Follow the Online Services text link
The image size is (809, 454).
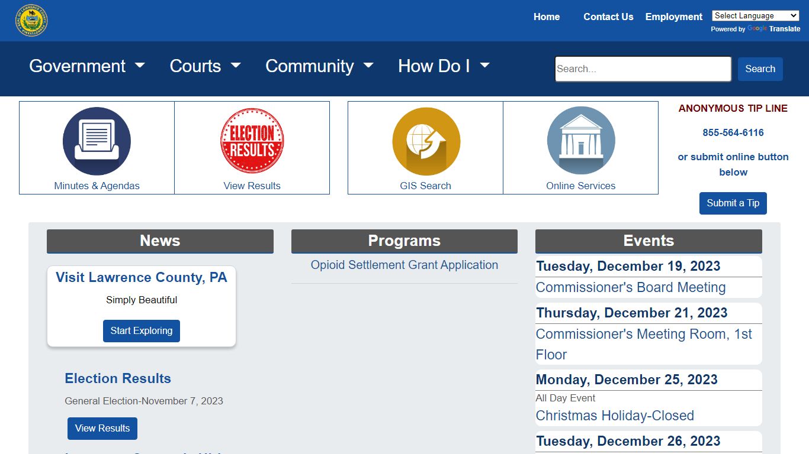pyautogui.click(x=581, y=186)
